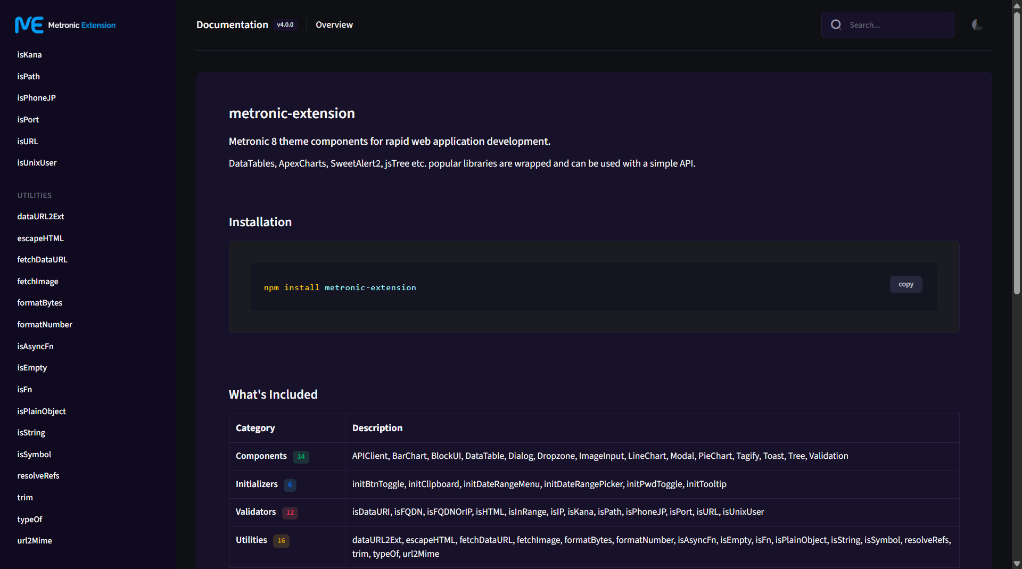Open isFn in the sidebar

24,390
